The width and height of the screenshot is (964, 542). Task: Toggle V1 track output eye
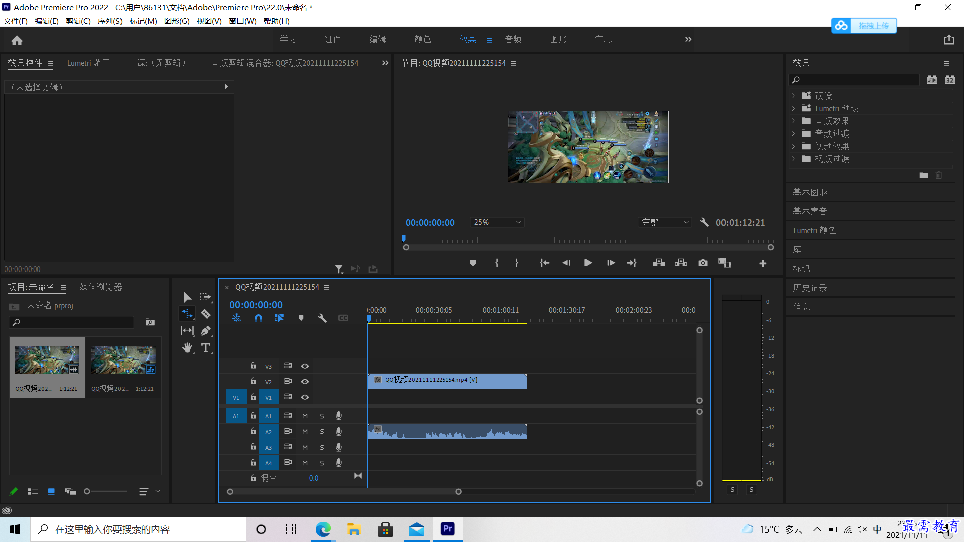tap(305, 397)
